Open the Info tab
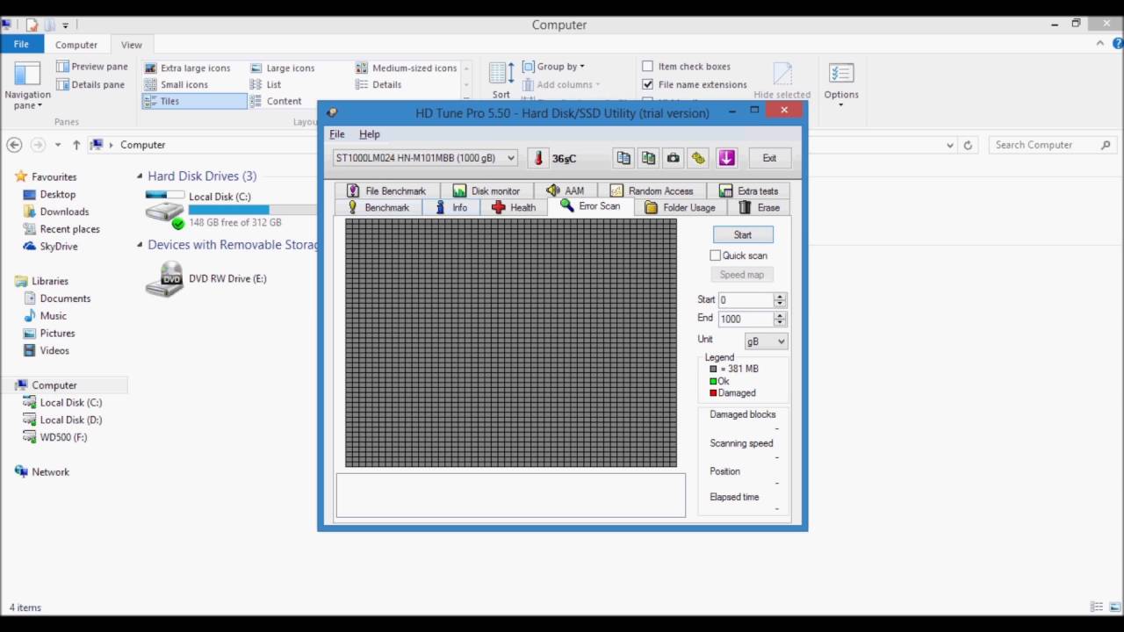Image resolution: width=1124 pixels, height=632 pixels. [x=451, y=208]
